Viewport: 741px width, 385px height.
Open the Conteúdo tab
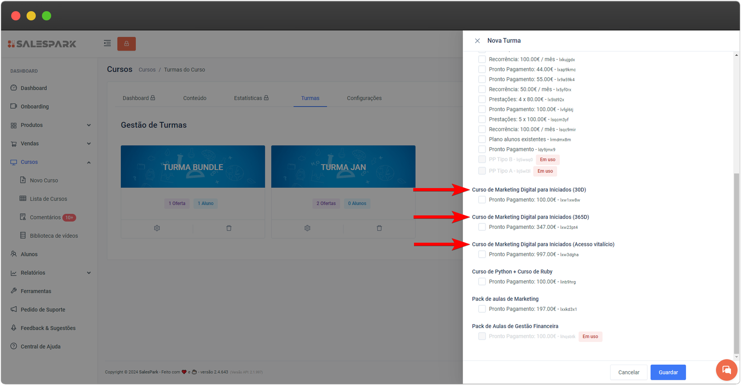point(195,98)
